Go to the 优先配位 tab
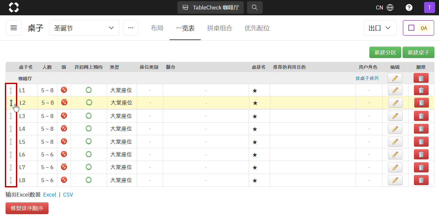The height and width of the screenshot is (219, 439). pyautogui.click(x=257, y=28)
